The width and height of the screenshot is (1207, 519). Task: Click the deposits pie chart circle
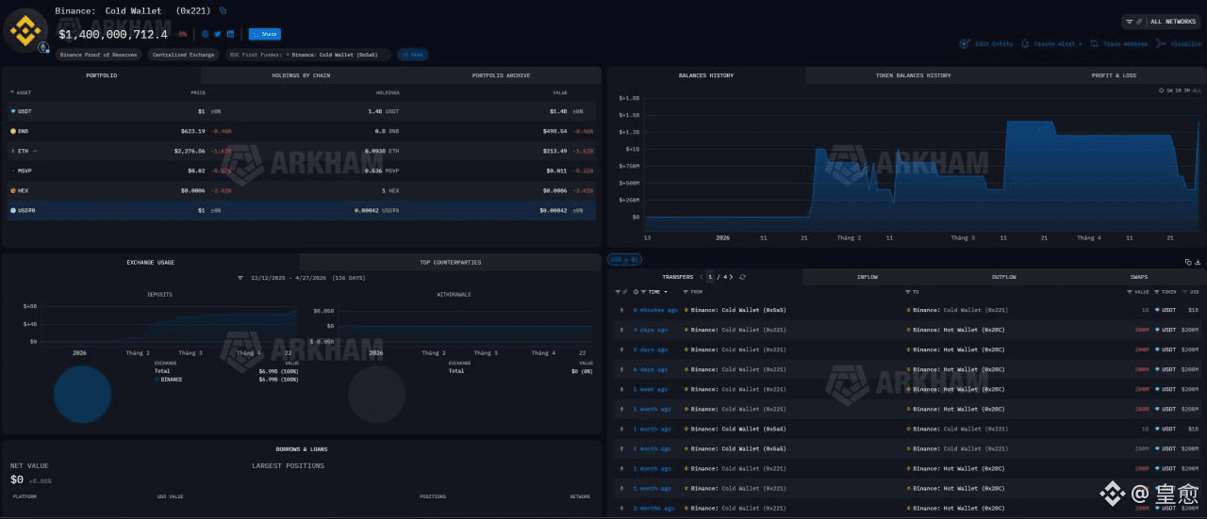pos(82,395)
